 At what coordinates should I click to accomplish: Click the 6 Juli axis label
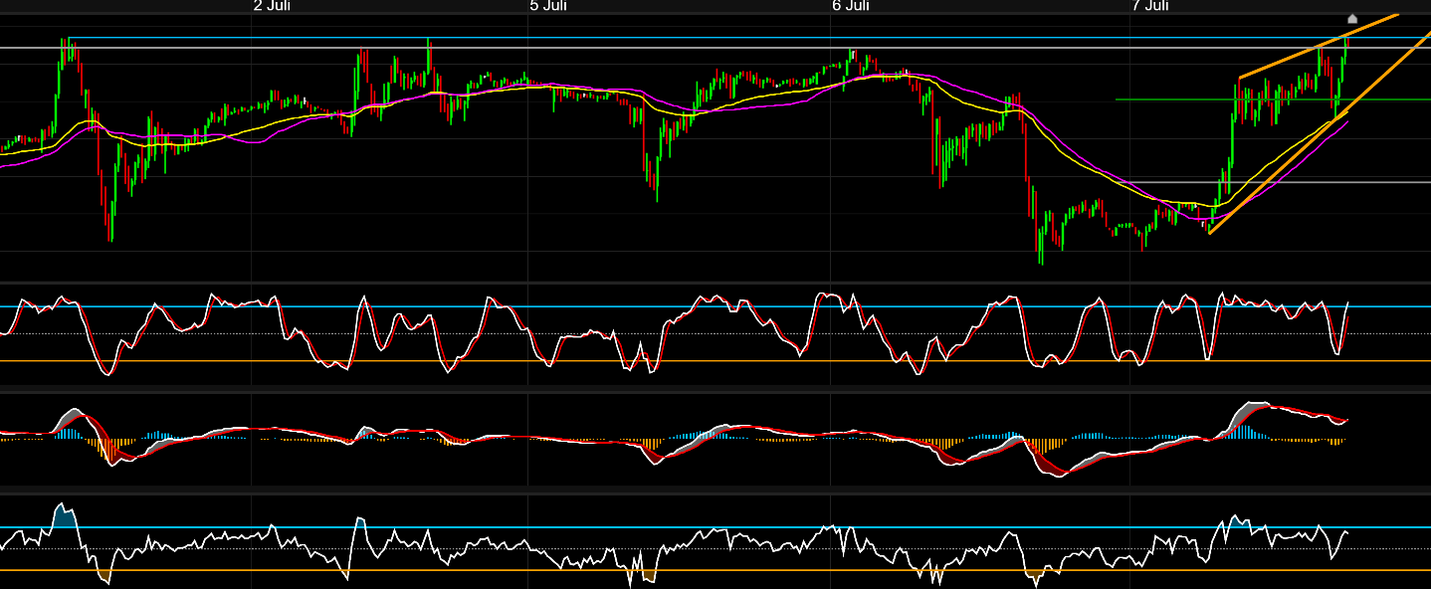point(851,6)
